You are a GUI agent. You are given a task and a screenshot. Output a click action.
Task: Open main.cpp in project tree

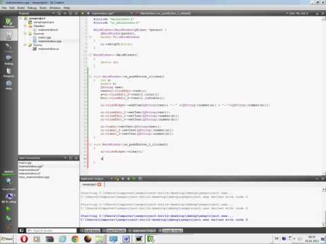(44, 37)
